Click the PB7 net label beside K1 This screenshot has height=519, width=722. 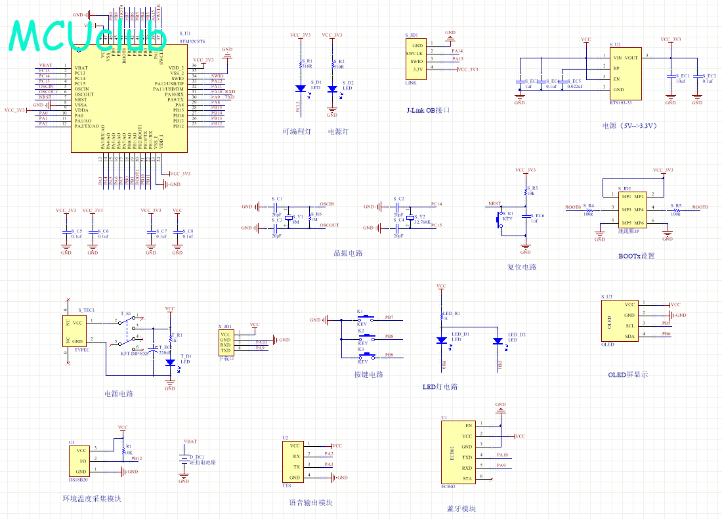click(x=389, y=318)
